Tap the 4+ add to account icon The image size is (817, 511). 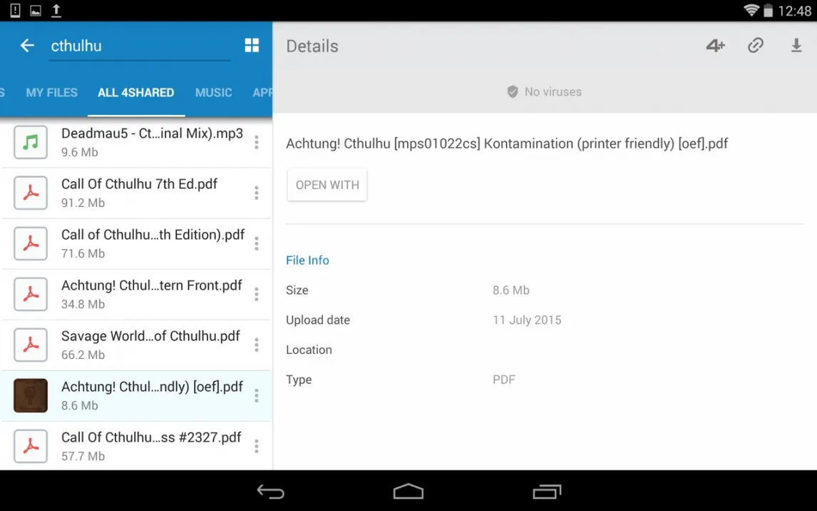[x=715, y=46]
